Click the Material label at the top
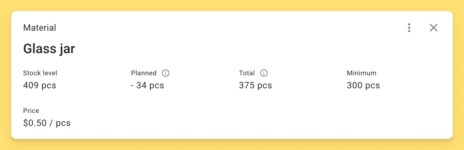The height and width of the screenshot is (150, 464). (x=40, y=28)
